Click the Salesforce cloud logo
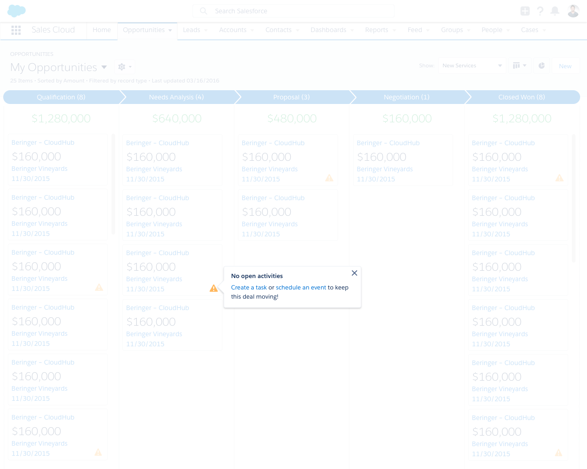This screenshot has height=469, width=587. [16, 10]
